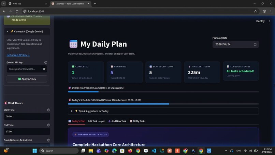
Task: Click the Gemini API Key help icon
Action: [x=46, y=63]
